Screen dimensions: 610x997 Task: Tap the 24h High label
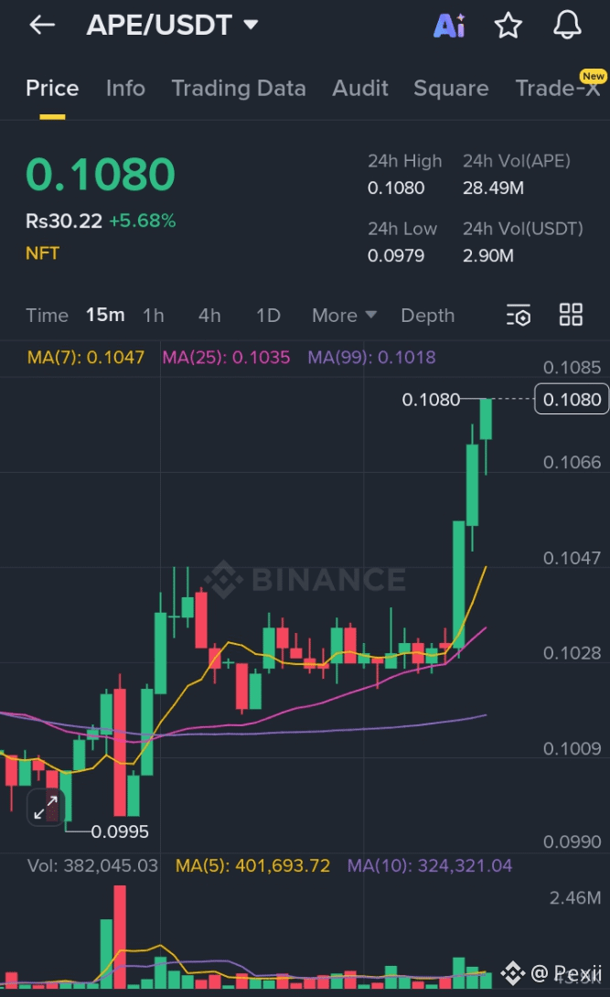pyautogui.click(x=405, y=161)
